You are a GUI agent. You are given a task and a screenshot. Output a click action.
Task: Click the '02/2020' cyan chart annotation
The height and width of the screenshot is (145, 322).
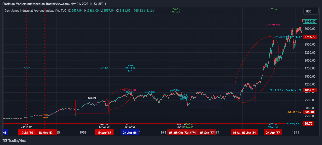click(150, 92)
